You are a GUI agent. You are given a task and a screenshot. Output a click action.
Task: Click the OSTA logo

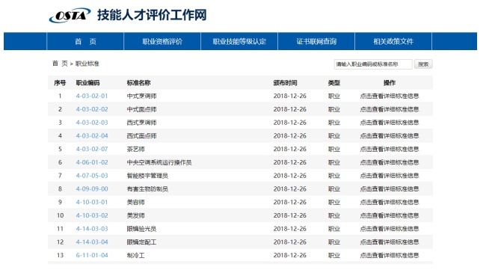(x=70, y=15)
